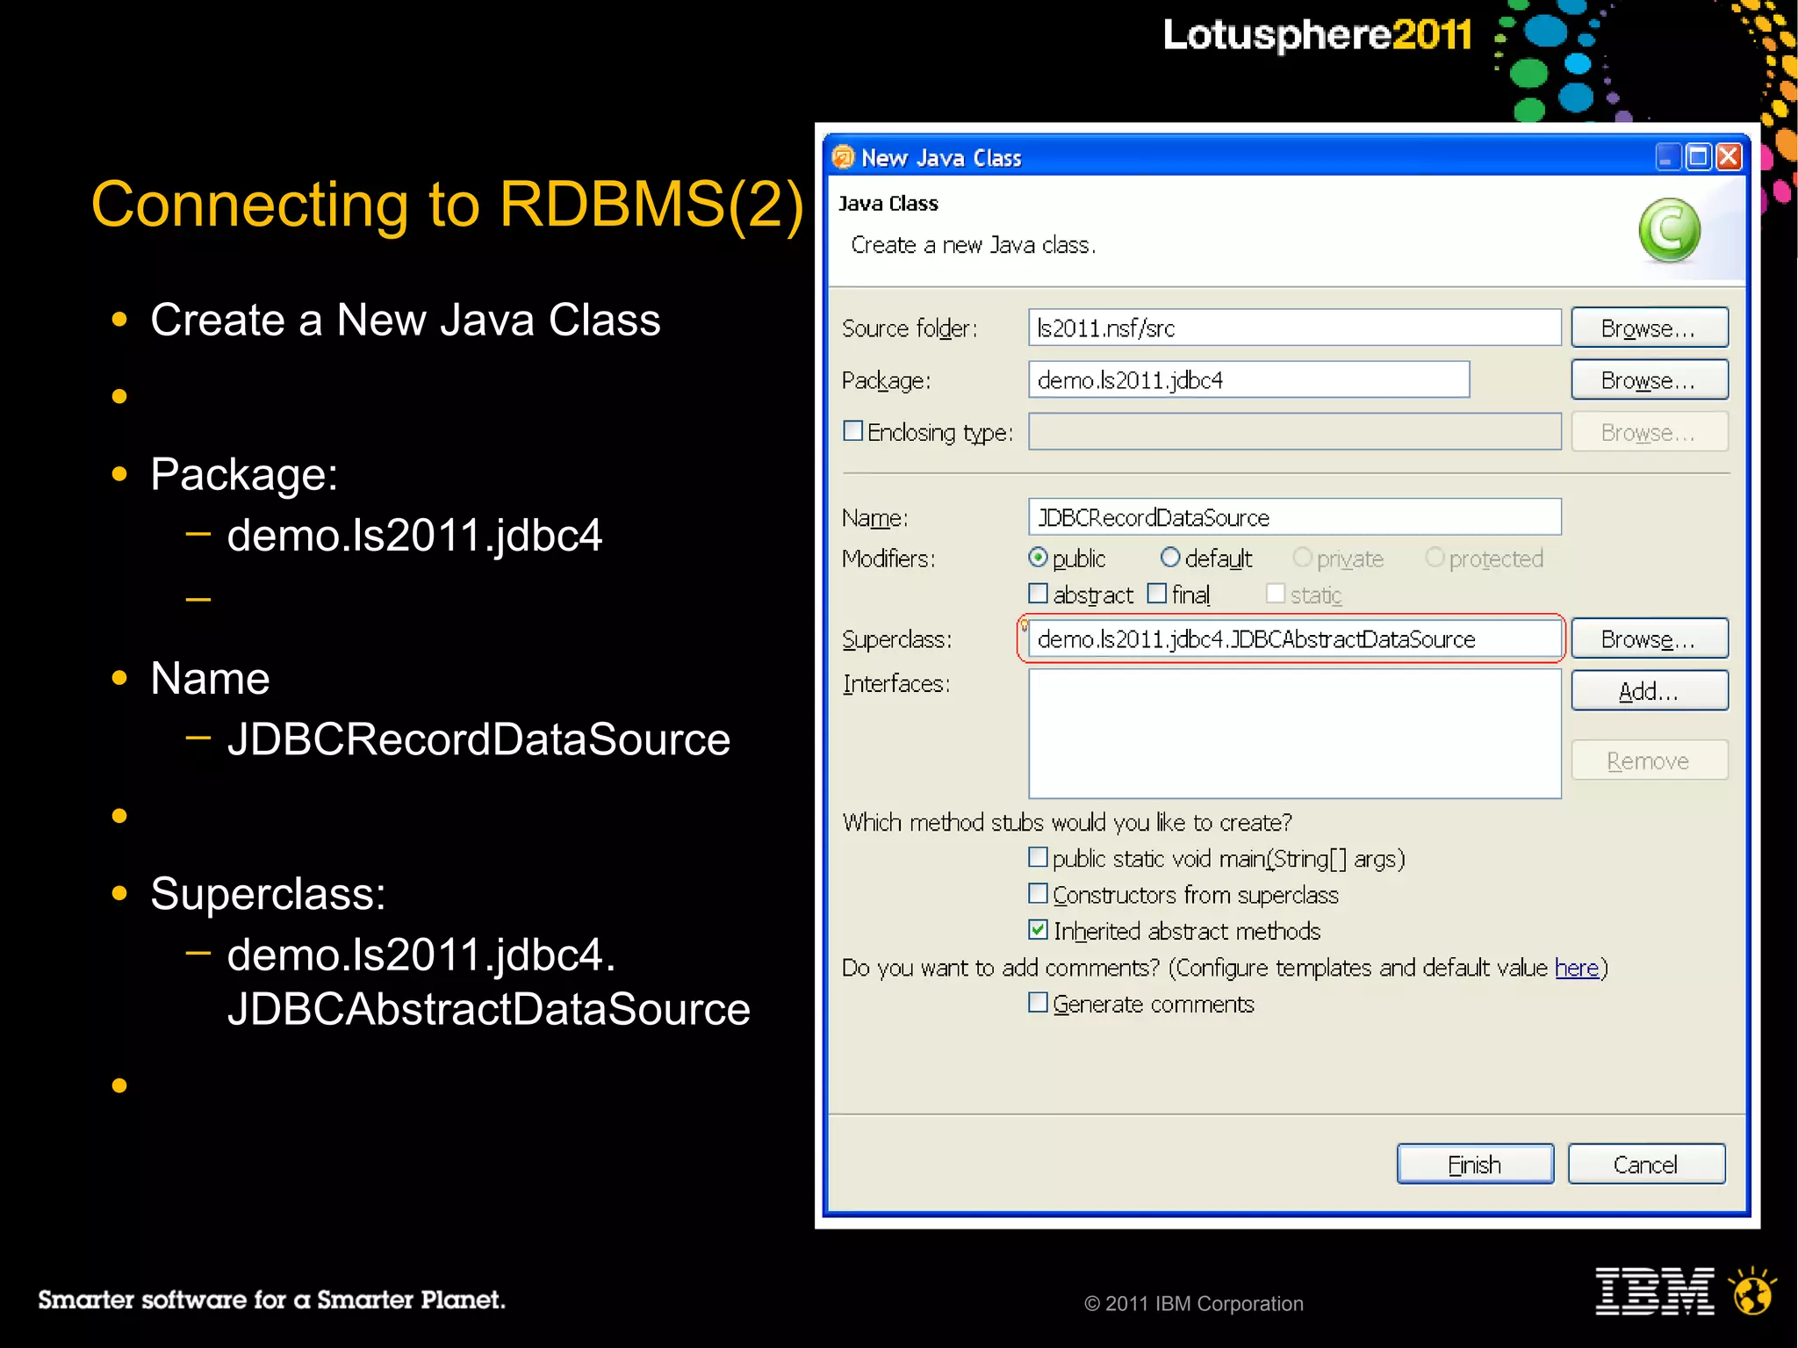Select the protected modifier radio button
The image size is (1798, 1348).
(1435, 558)
